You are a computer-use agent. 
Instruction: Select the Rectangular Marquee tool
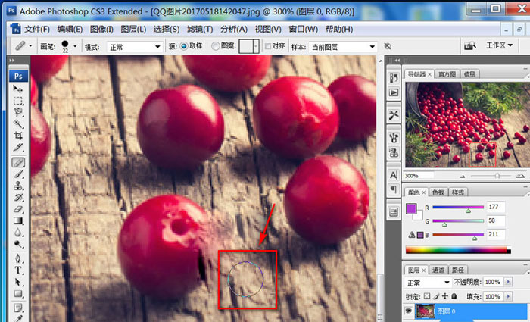click(x=18, y=101)
